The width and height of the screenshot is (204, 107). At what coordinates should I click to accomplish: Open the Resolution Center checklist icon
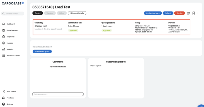tap(4, 56)
